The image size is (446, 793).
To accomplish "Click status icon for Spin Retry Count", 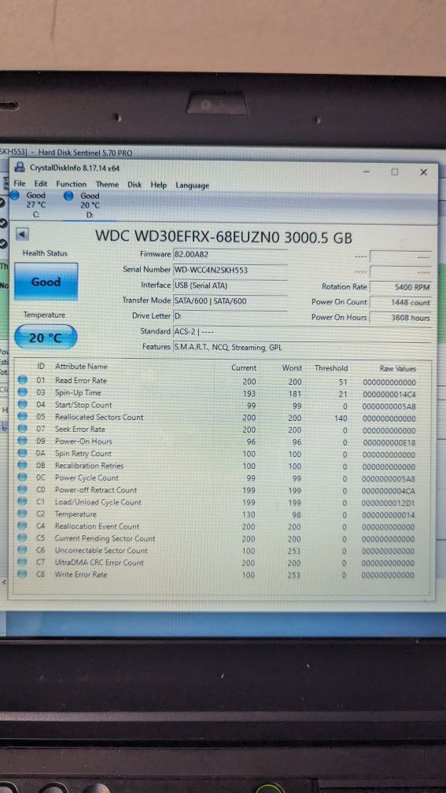I will (x=23, y=452).
